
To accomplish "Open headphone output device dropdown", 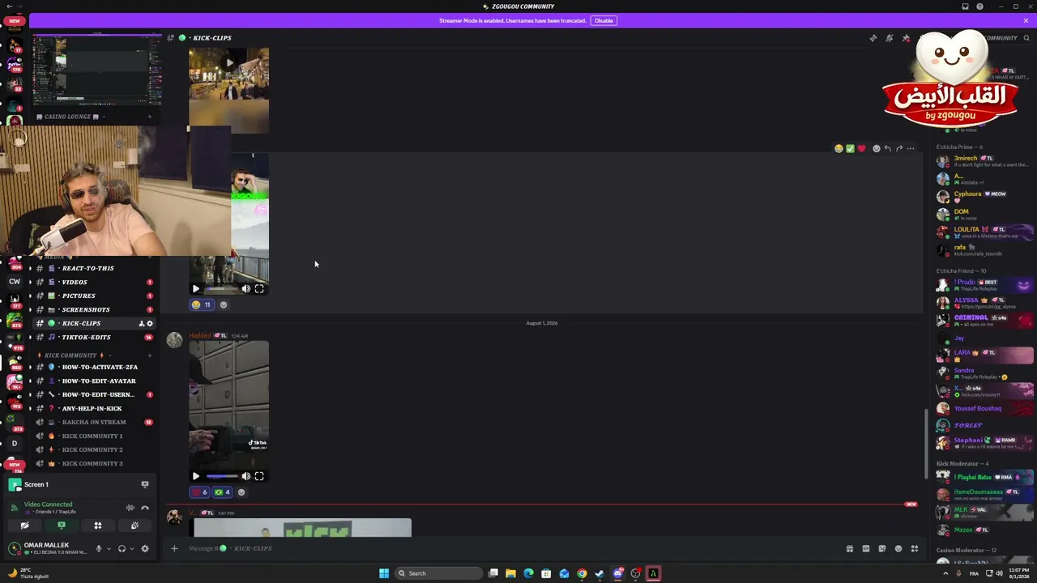I will (131, 548).
